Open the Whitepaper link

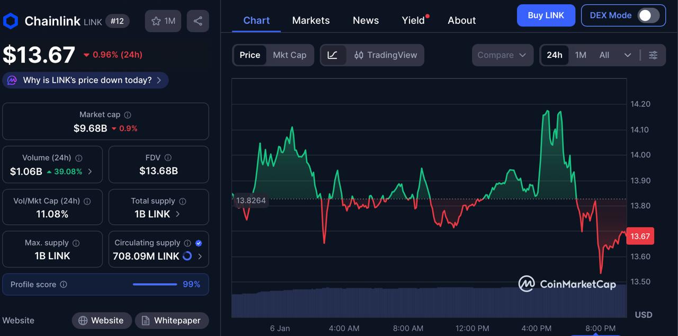172,320
